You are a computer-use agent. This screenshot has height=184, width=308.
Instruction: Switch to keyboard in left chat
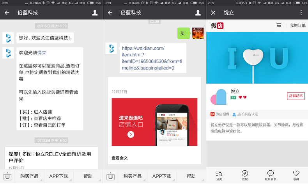pos(7,177)
